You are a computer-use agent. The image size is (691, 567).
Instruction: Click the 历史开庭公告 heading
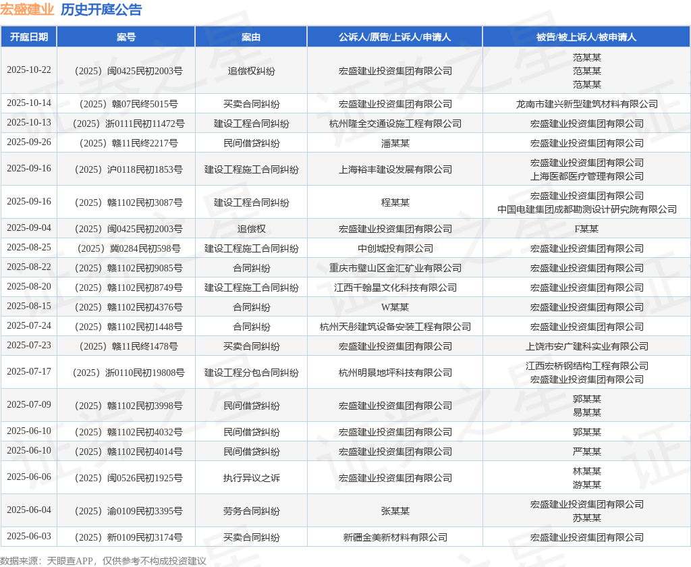(101, 9)
